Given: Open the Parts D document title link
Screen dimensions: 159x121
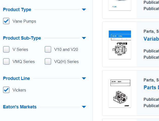Looking at the screenshot, I should point(151,87).
